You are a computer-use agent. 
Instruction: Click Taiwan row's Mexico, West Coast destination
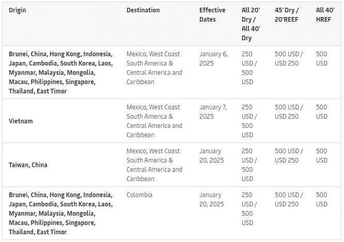coord(154,165)
